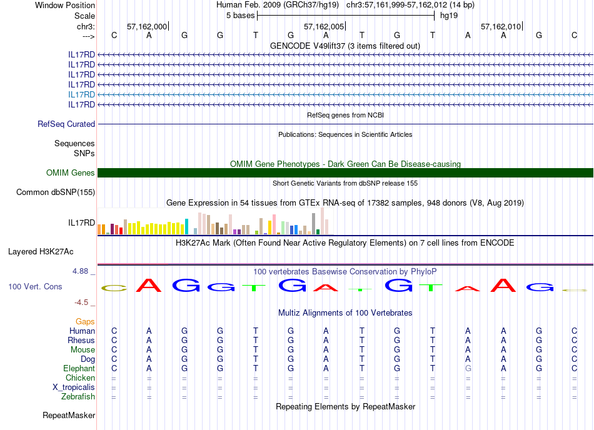Image resolution: width=594 pixels, height=430 pixels.
Task: Select the light-blue IL17RD transcript label
Action: pyautogui.click(x=81, y=94)
